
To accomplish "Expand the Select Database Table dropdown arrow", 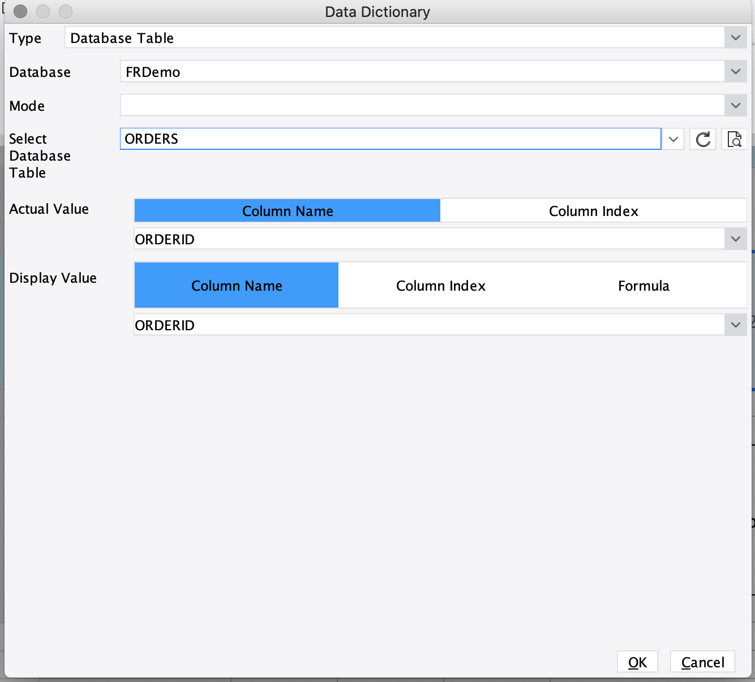I will 673,139.
